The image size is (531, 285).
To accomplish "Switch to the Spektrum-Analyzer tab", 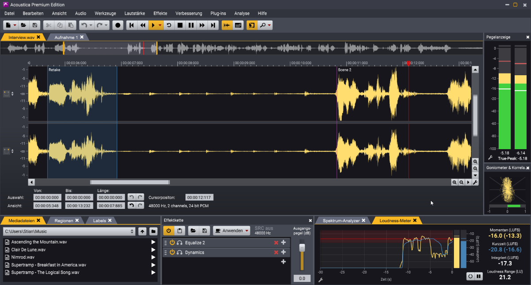I will pos(341,220).
